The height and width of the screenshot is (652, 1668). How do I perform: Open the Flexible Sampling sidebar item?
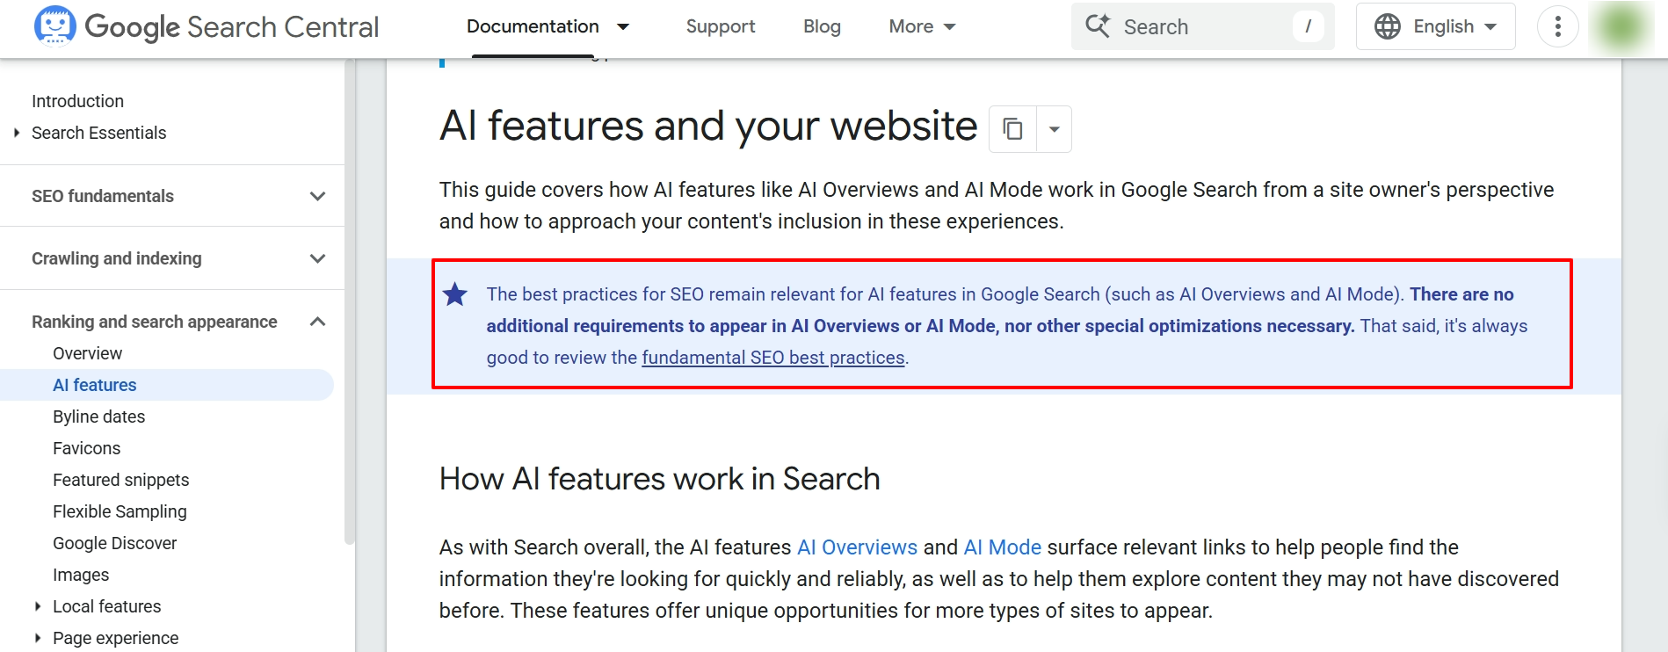click(x=120, y=511)
